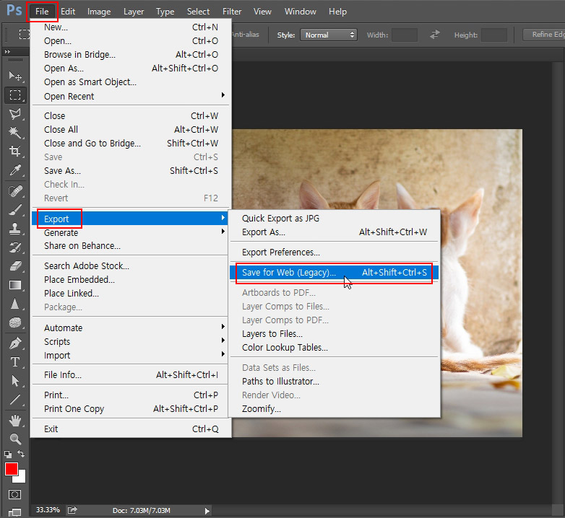
Task: Select the Eyedropper tool
Action: coord(14,170)
